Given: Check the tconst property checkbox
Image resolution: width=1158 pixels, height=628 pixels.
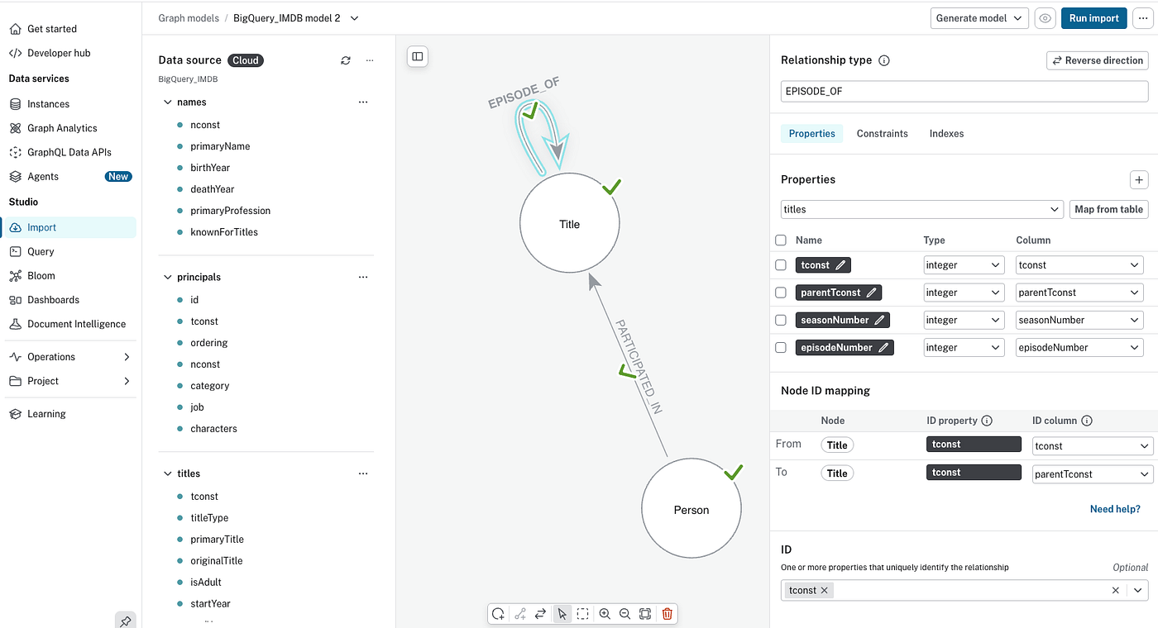Looking at the screenshot, I should pos(781,265).
